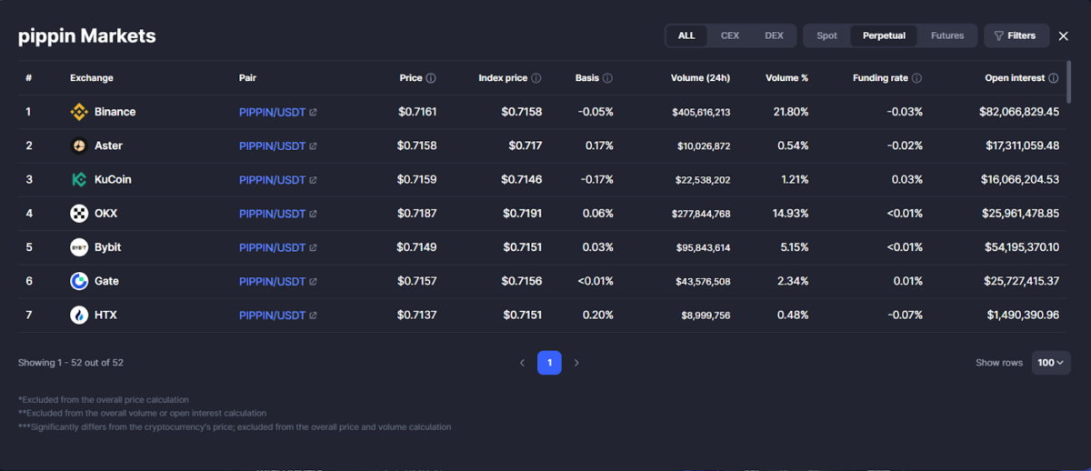Sort by the Exchange column header
The height and width of the screenshot is (471, 1091).
click(92, 78)
